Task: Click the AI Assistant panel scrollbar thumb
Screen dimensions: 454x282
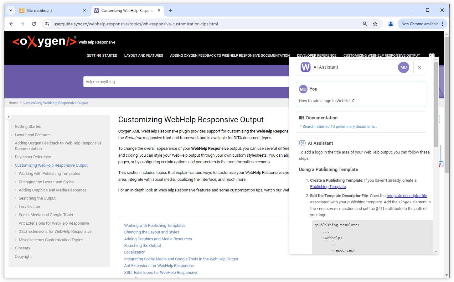Action: [436, 104]
